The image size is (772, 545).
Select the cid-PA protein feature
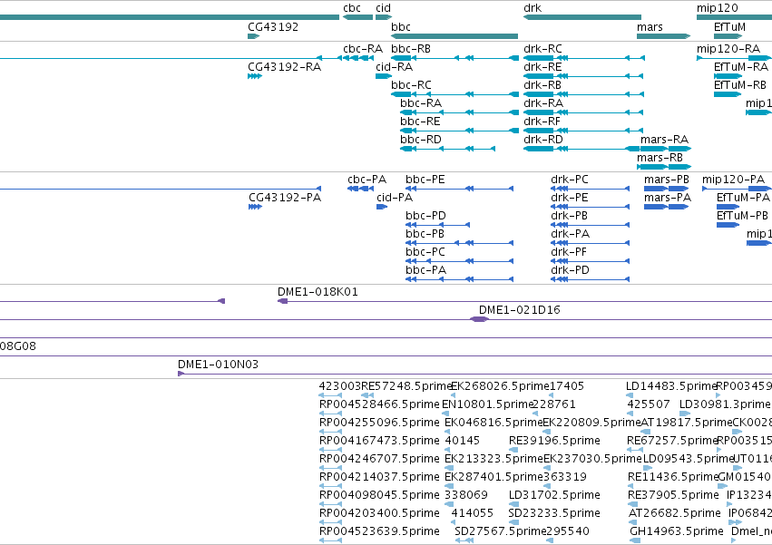[382, 207]
